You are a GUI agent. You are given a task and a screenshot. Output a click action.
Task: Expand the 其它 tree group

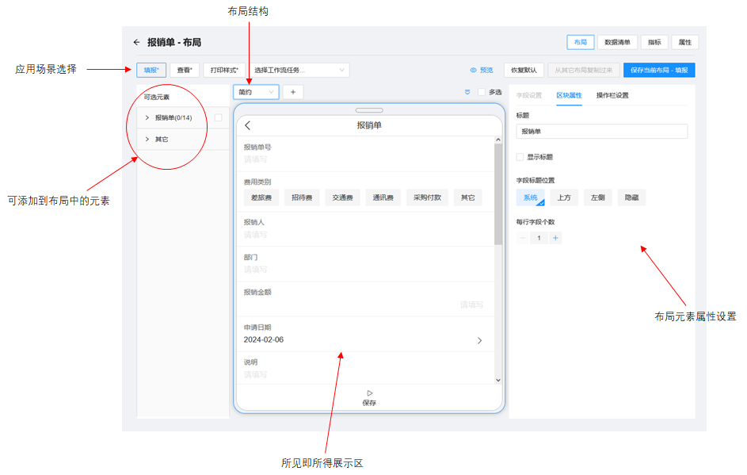coord(147,140)
